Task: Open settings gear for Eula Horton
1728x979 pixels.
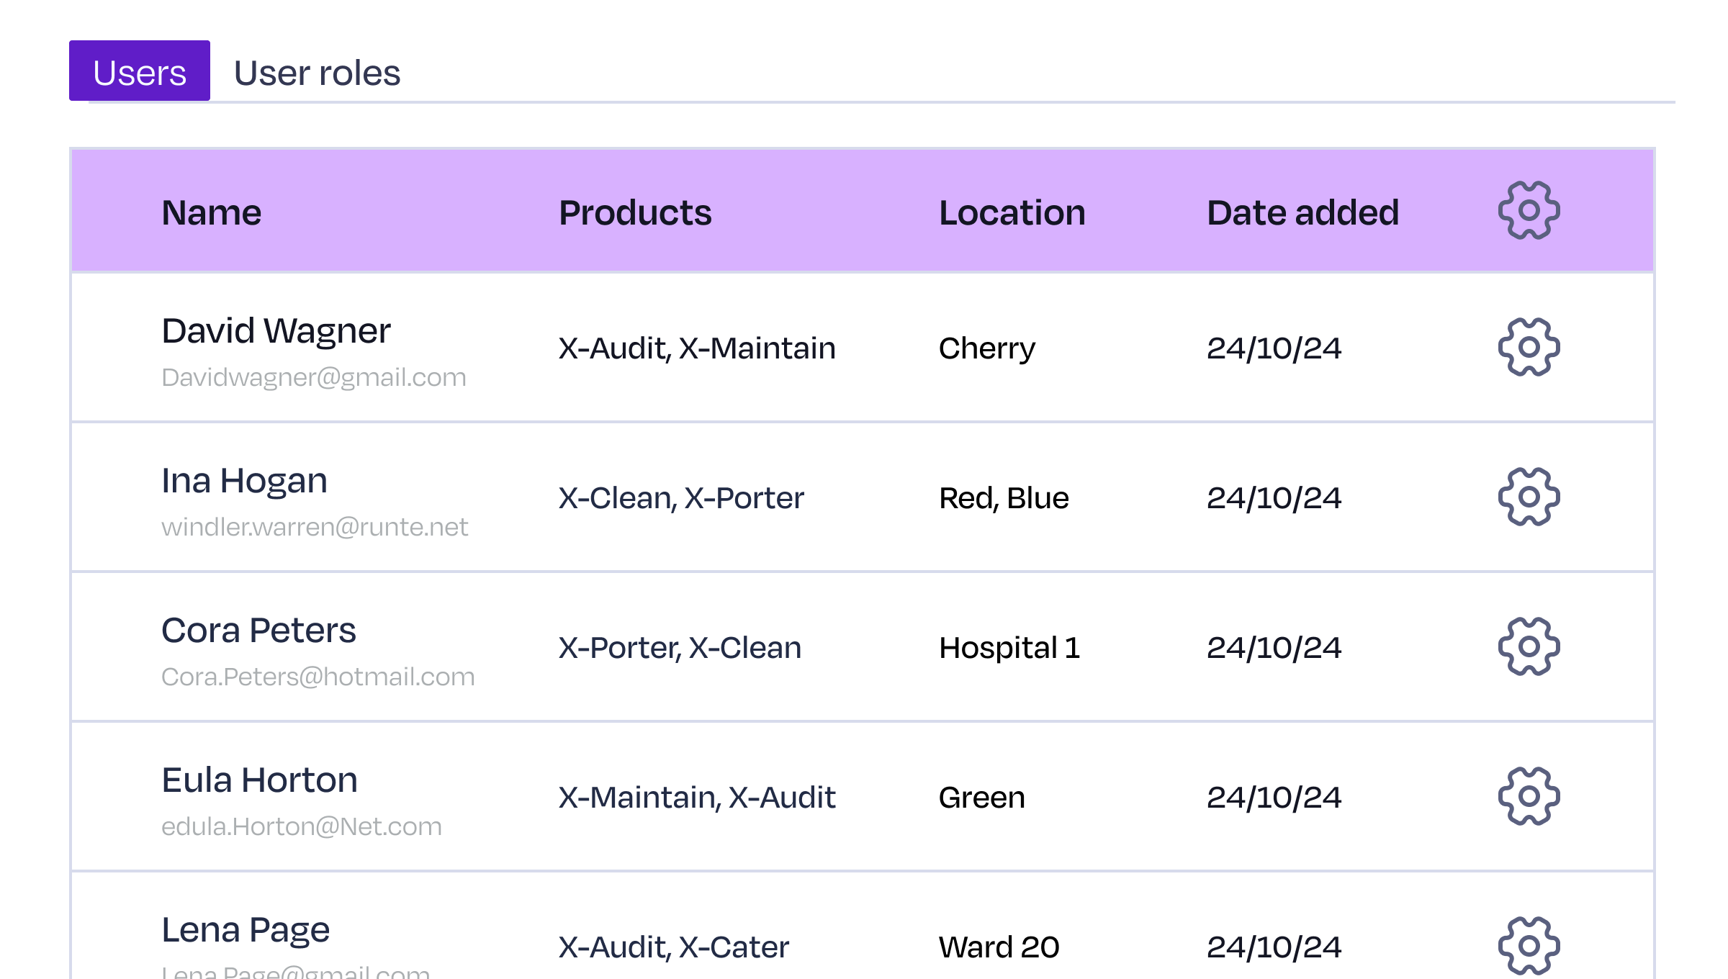Action: pos(1529,797)
